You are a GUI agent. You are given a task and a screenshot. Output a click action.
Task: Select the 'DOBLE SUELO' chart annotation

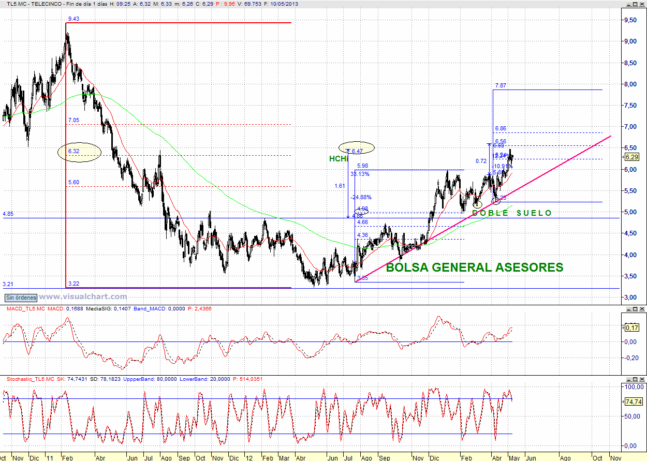coord(512,213)
